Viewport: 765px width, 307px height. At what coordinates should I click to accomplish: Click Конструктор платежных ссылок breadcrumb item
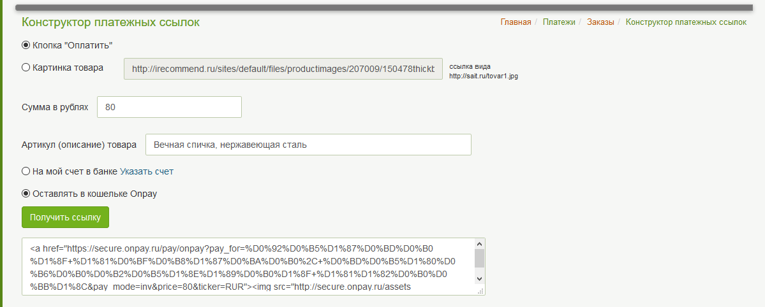click(686, 22)
